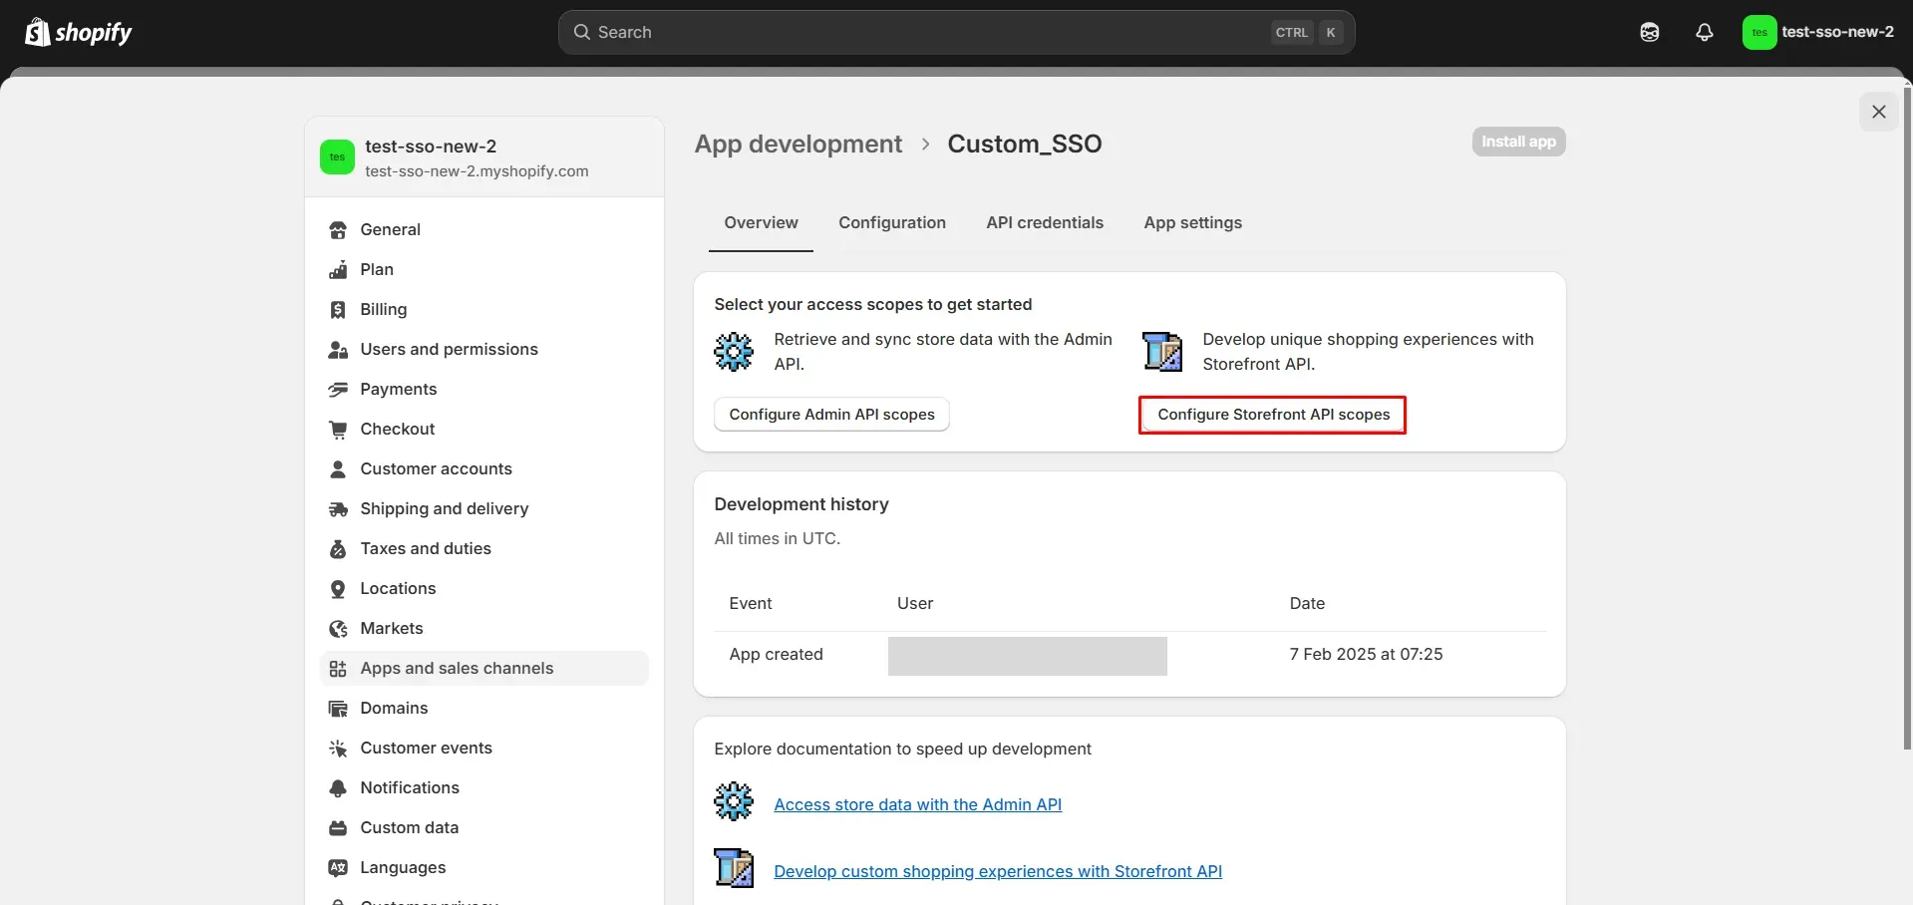The width and height of the screenshot is (1913, 905).
Task: Open Users and permissions settings
Action: 484,350
